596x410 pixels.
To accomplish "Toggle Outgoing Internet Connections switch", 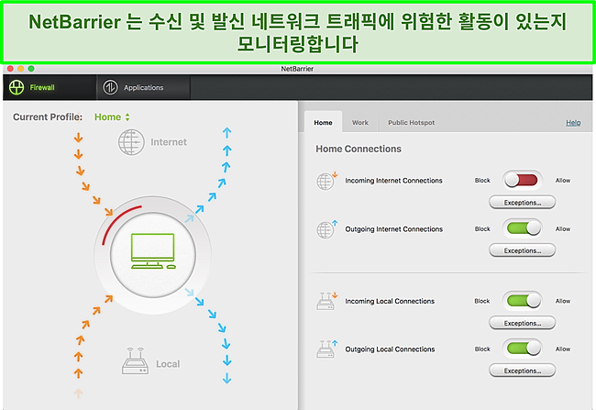I will (523, 228).
